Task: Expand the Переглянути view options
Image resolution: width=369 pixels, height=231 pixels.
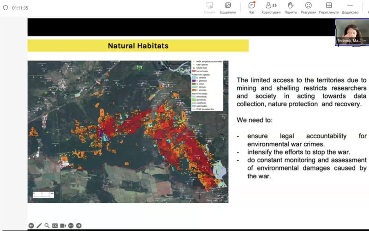Action: (328, 8)
